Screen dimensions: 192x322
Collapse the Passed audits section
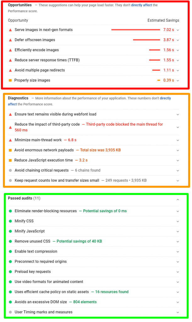coord(178,200)
